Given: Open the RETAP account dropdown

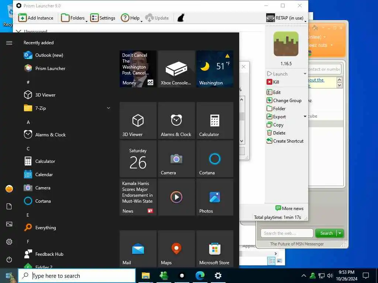Looking at the screenshot, I should 286,18.
